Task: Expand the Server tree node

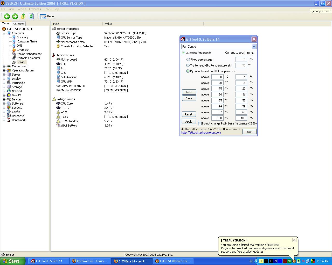Action: pos(4,75)
